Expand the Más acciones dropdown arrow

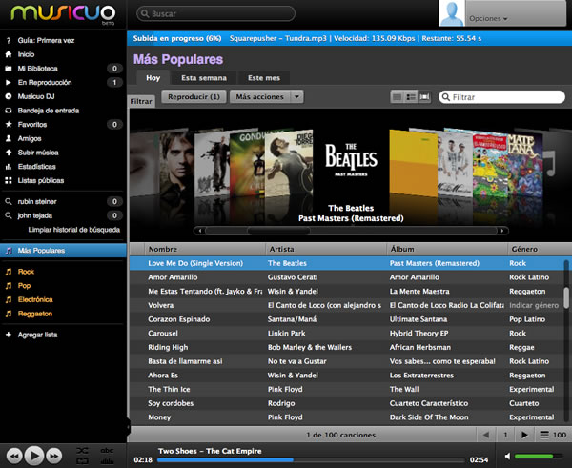(296, 96)
